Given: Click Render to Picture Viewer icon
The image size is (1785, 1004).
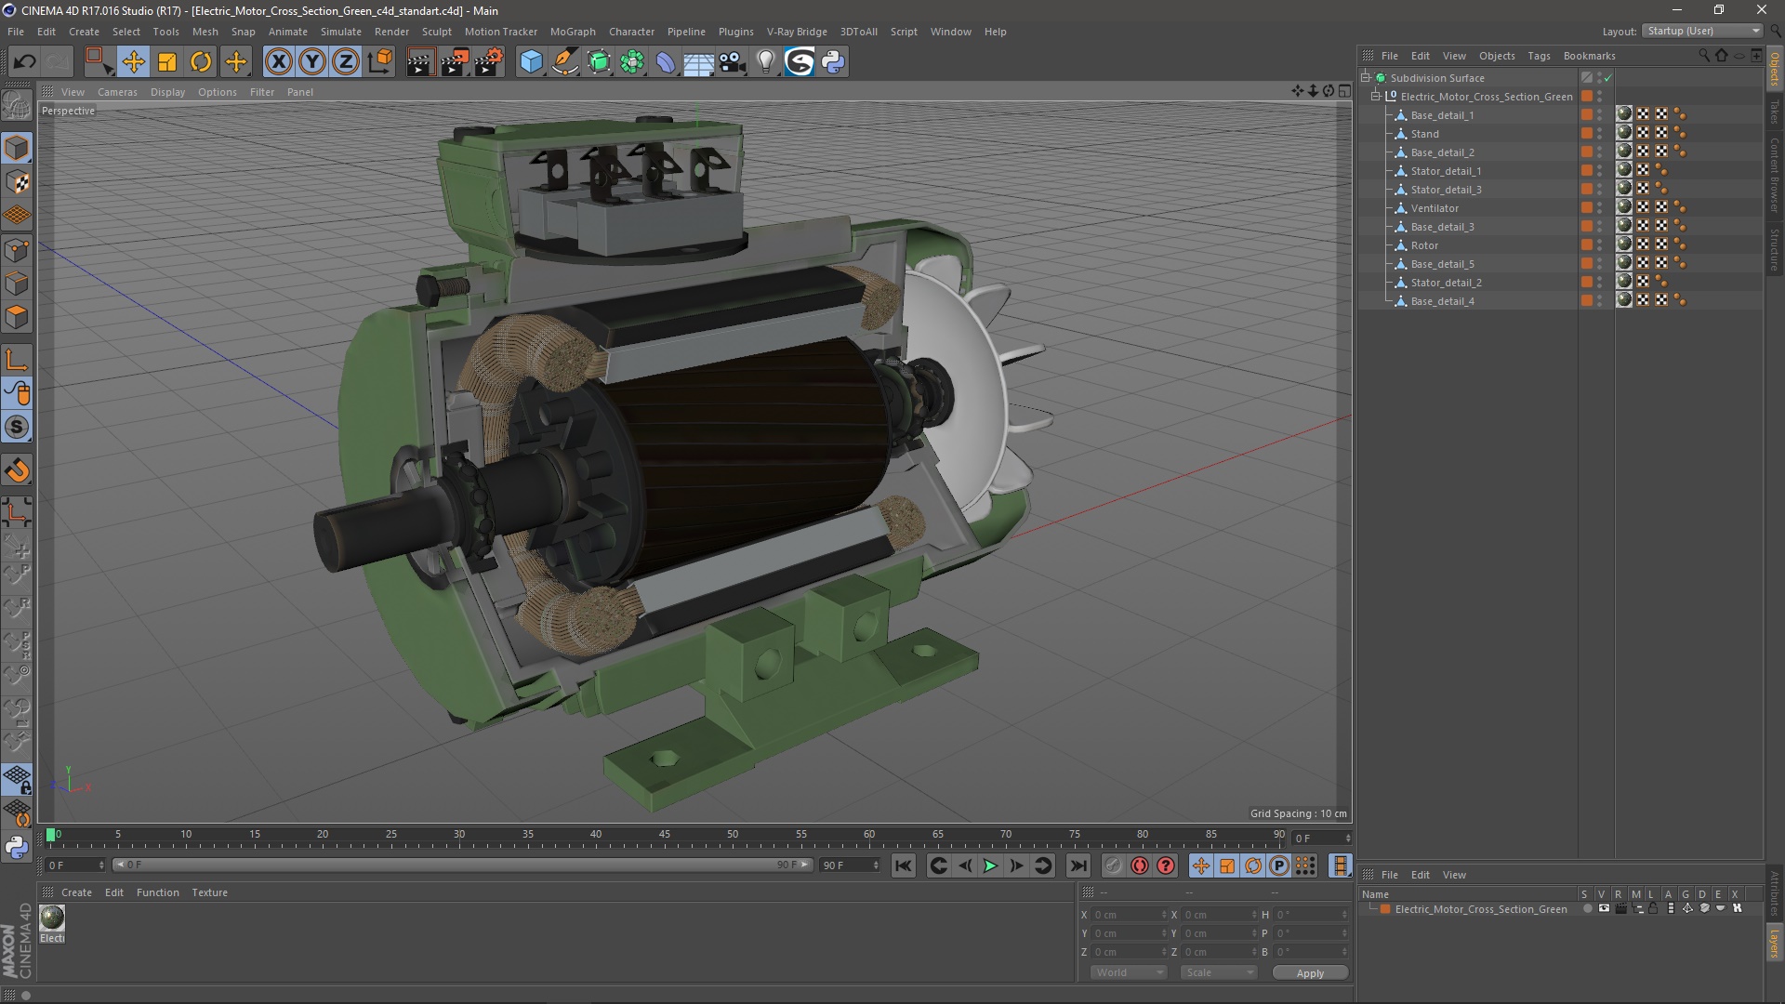Looking at the screenshot, I should [x=455, y=62].
